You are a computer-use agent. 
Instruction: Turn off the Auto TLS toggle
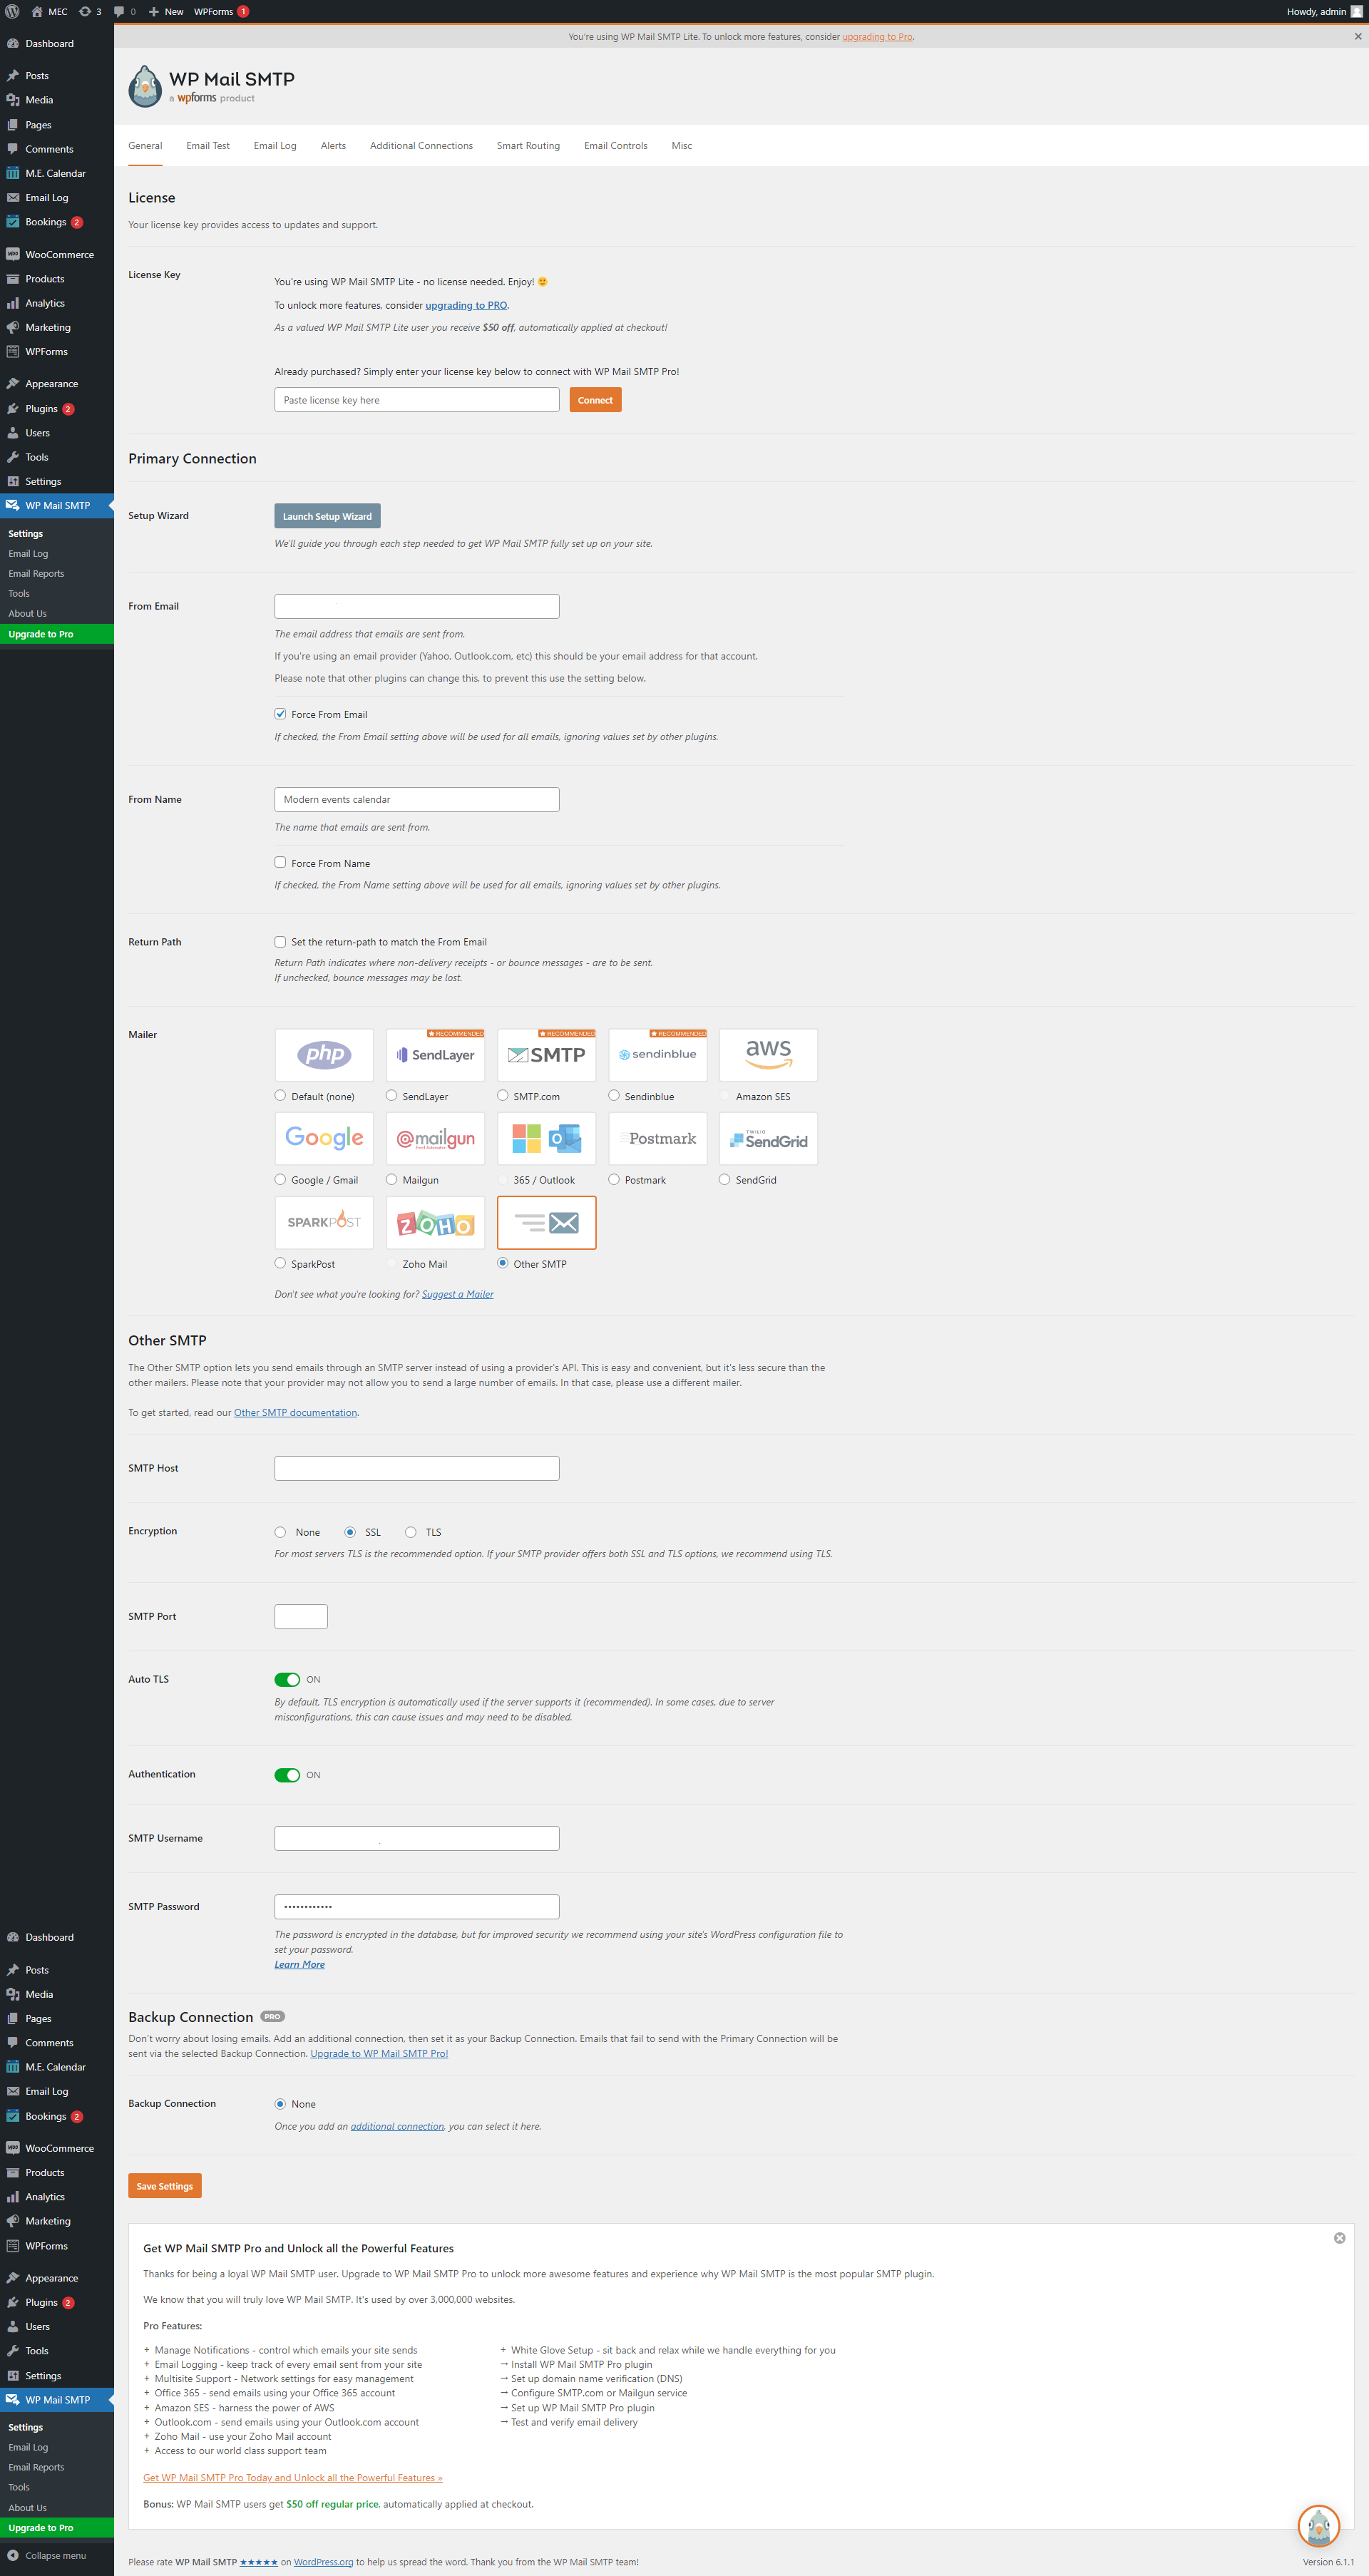287,1679
